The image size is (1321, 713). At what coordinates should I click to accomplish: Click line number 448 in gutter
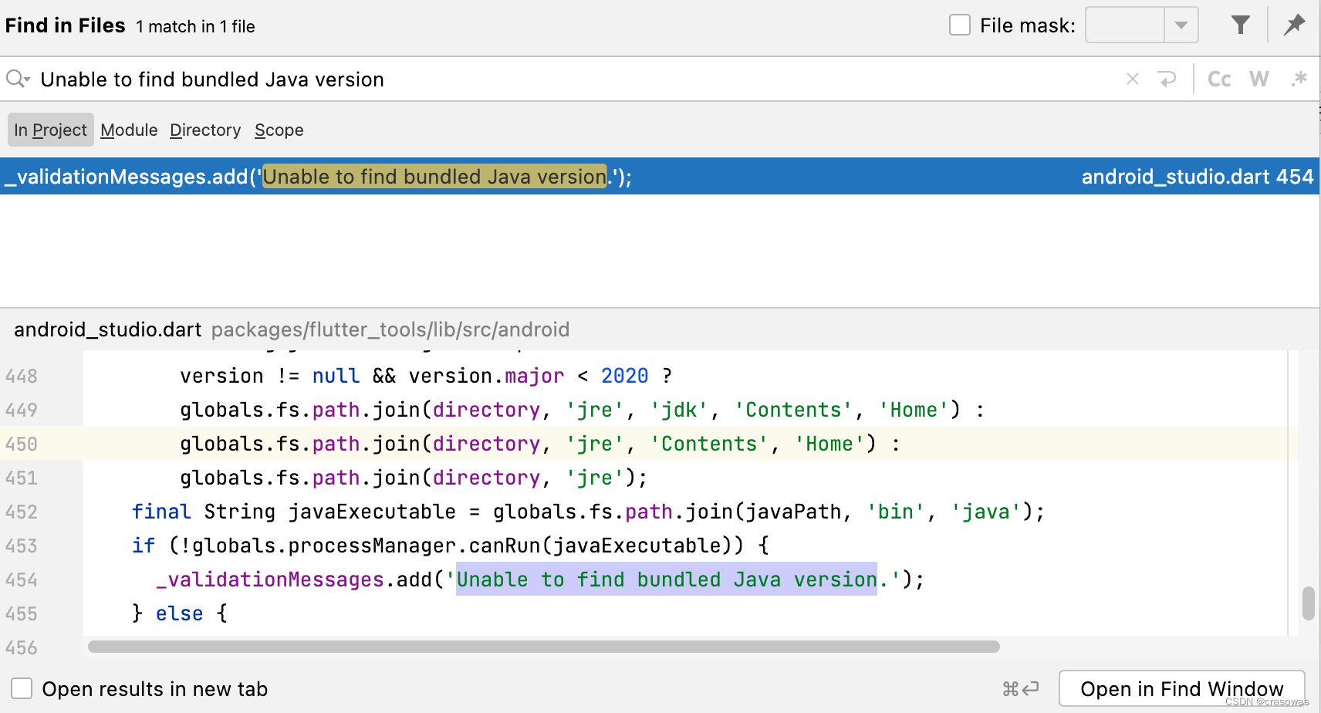point(22,376)
